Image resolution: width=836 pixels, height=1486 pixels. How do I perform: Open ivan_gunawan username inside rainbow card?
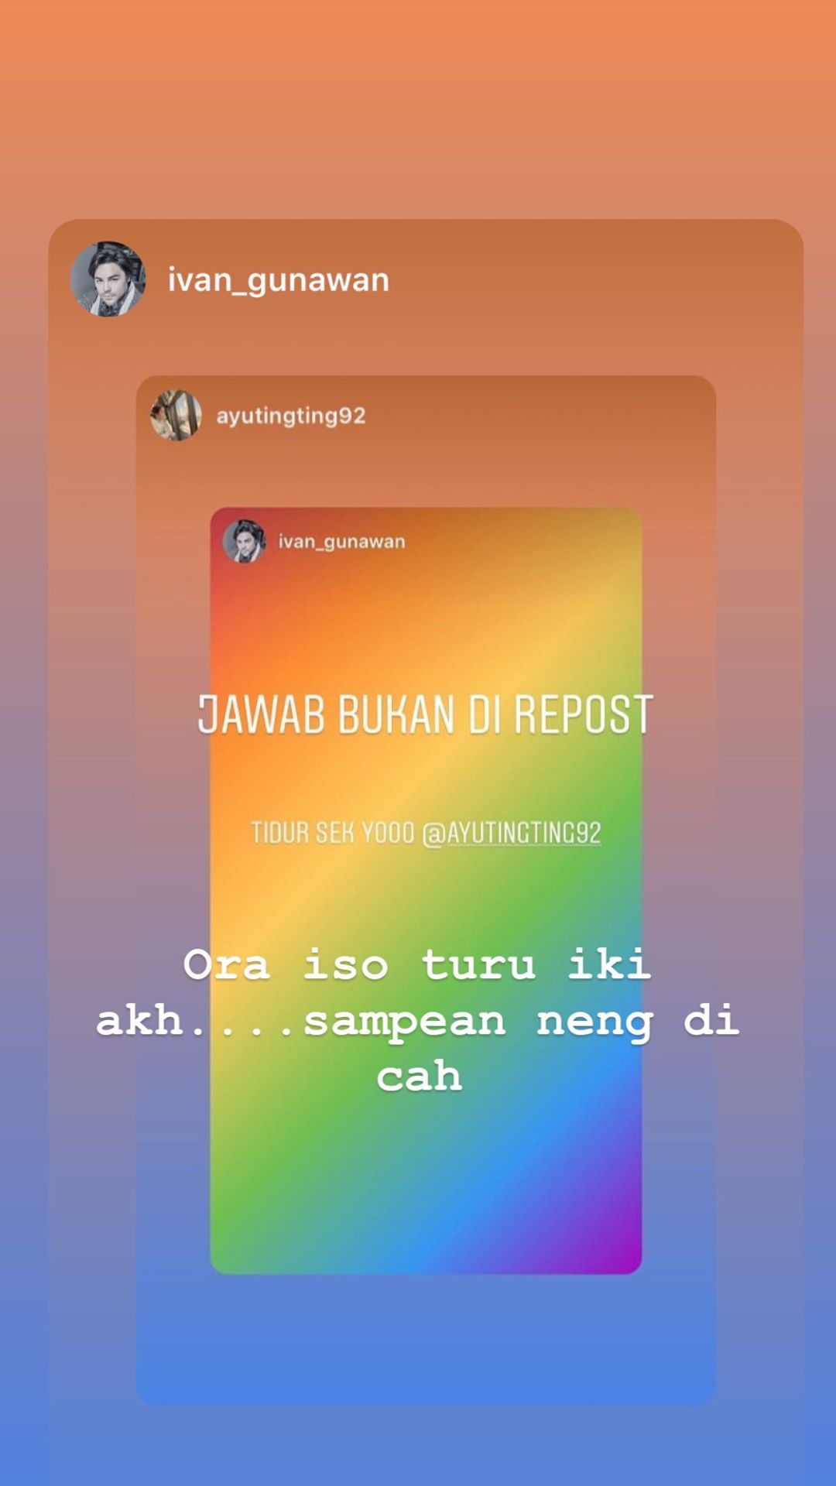point(341,542)
